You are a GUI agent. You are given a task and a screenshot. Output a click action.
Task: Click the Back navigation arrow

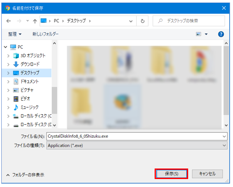(x=9, y=21)
